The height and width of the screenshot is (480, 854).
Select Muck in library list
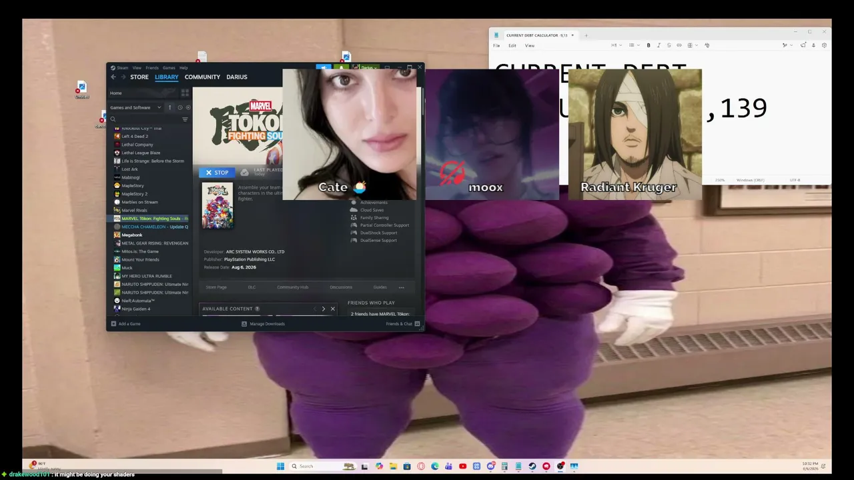(127, 267)
